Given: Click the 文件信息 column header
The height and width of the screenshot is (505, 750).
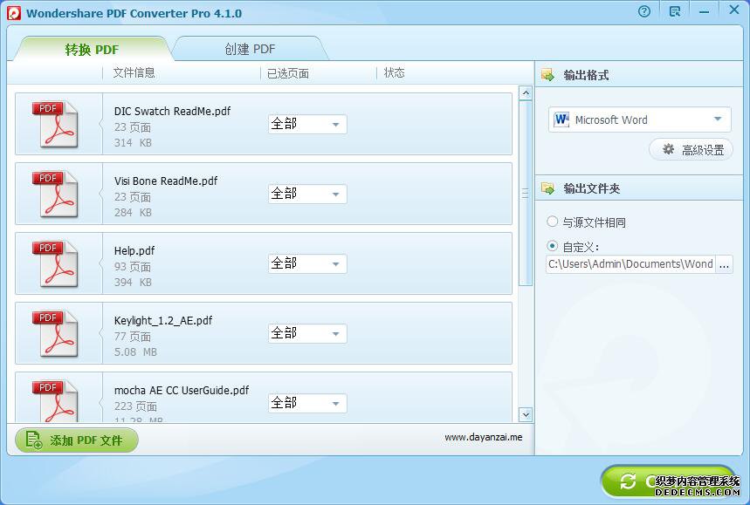Looking at the screenshot, I should (134, 72).
